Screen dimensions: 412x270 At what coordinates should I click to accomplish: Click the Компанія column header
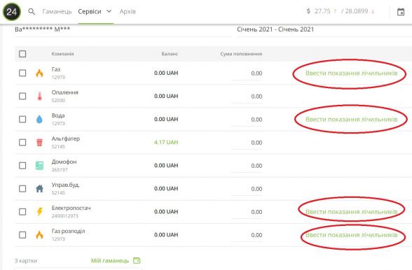62,54
